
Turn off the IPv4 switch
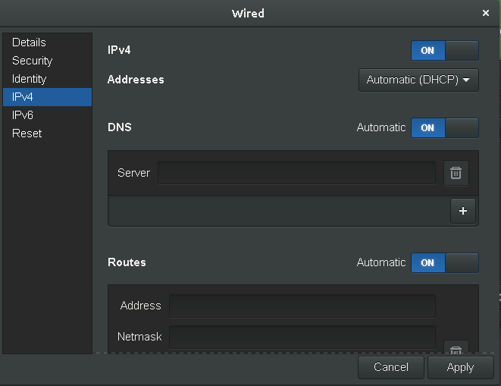(444, 50)
